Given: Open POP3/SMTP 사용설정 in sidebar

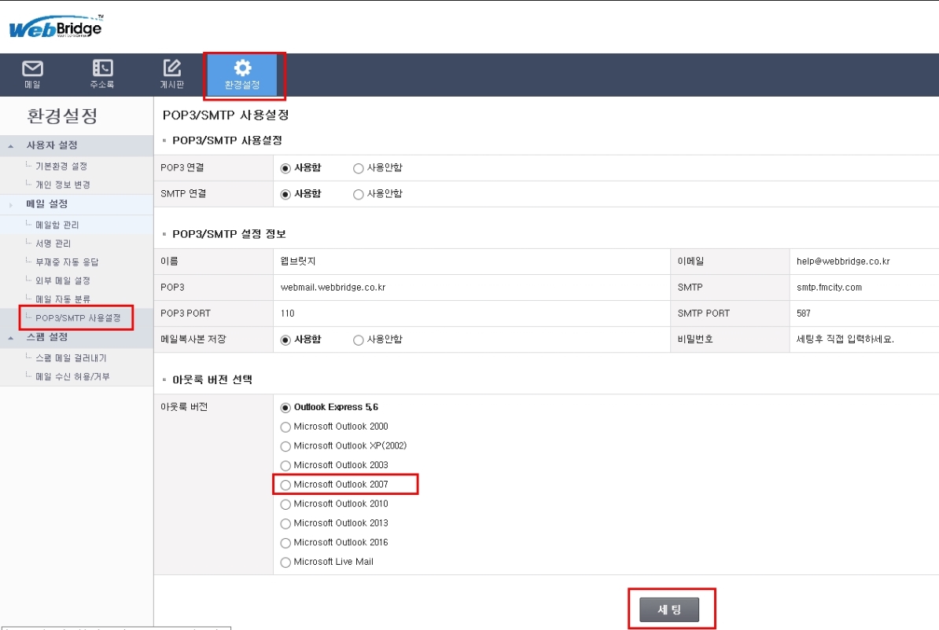Looking at the screenshot, I should coord(78,317).
